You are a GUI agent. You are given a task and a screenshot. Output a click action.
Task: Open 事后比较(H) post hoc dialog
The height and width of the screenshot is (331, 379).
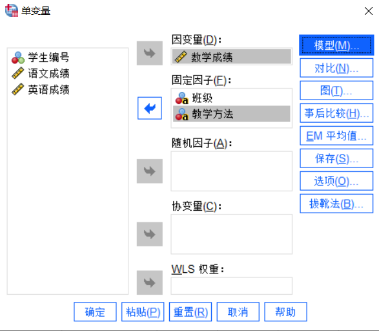coord(336,113)
